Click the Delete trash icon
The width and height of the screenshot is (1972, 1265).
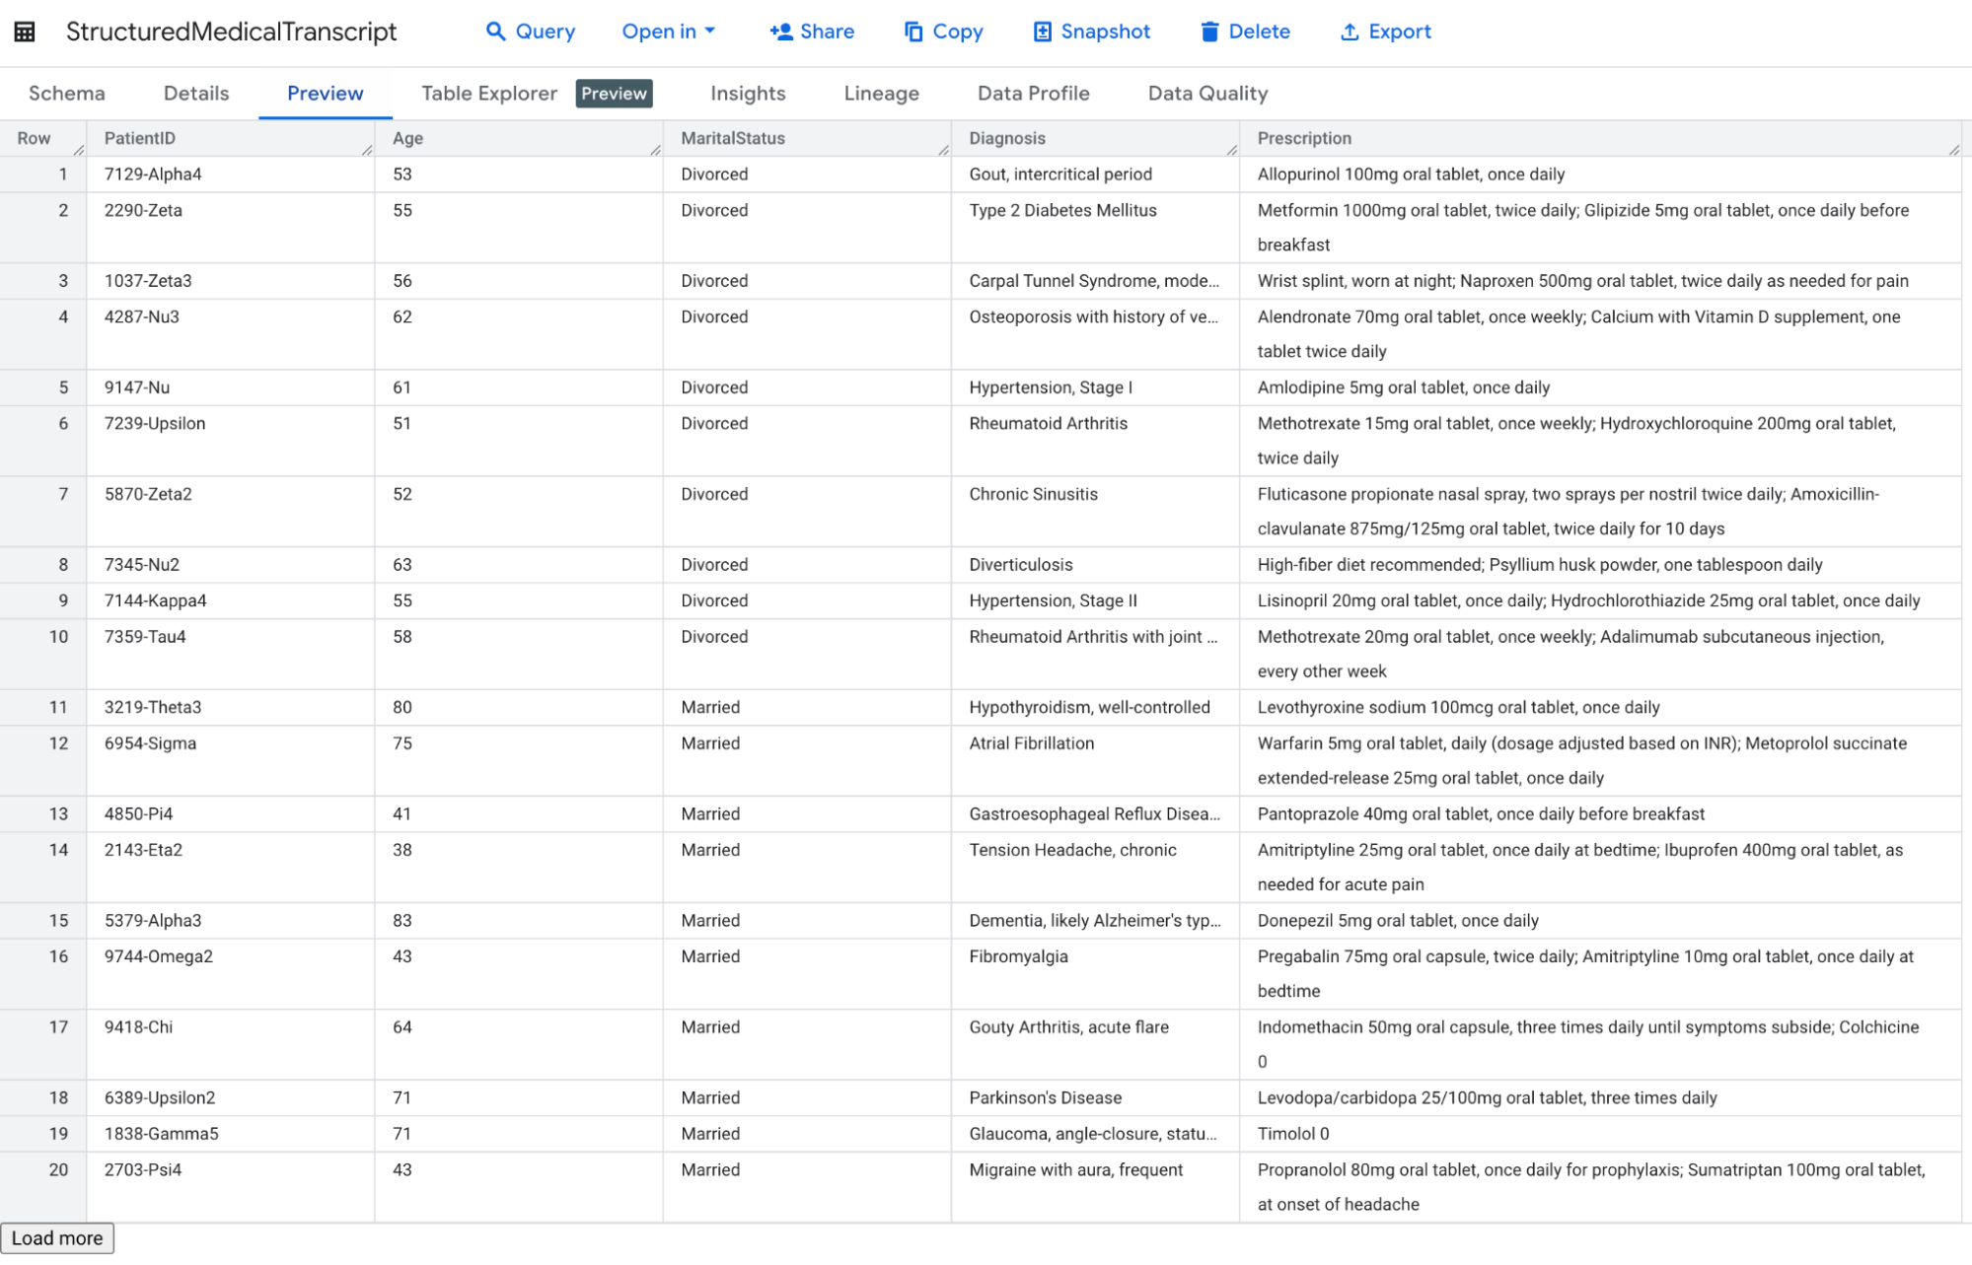(1209, 32)
